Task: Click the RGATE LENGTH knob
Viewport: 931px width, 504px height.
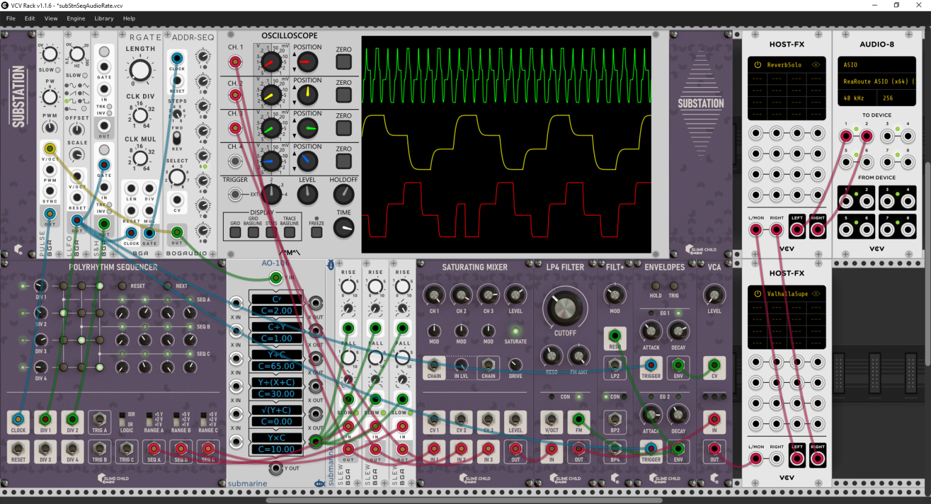Action: click(140, 70)
